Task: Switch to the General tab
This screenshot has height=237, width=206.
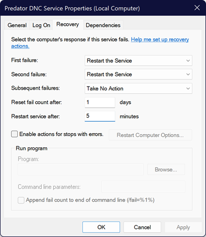Action: click(x=17, y=25)
